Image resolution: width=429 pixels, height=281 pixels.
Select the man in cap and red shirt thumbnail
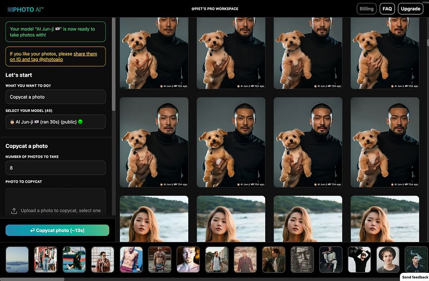click(x=245, y=260)
